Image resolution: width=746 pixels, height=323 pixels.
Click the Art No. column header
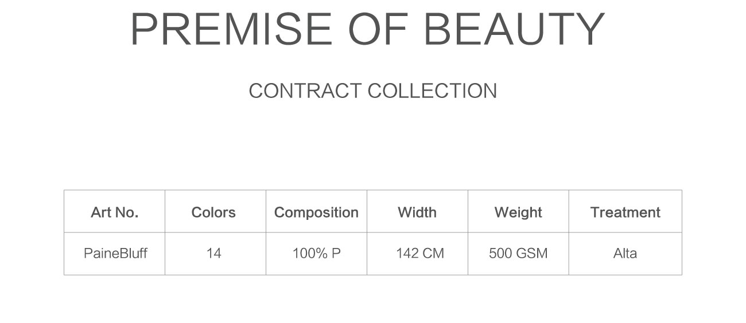pos(115,212)
